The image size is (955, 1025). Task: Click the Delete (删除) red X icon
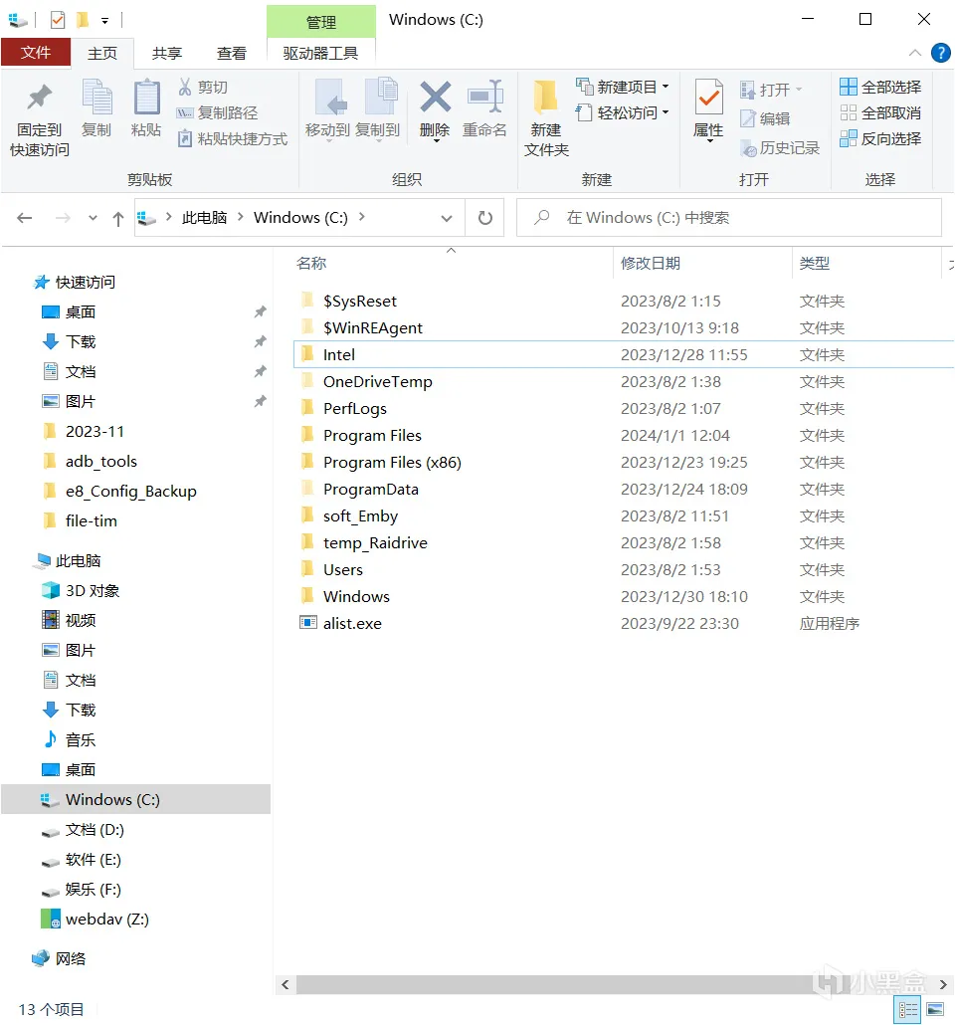pos(436,99)
